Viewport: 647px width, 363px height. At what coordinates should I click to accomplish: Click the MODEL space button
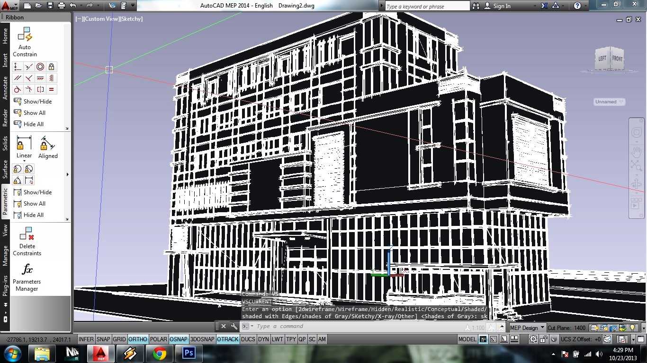[x=467, y=339]
